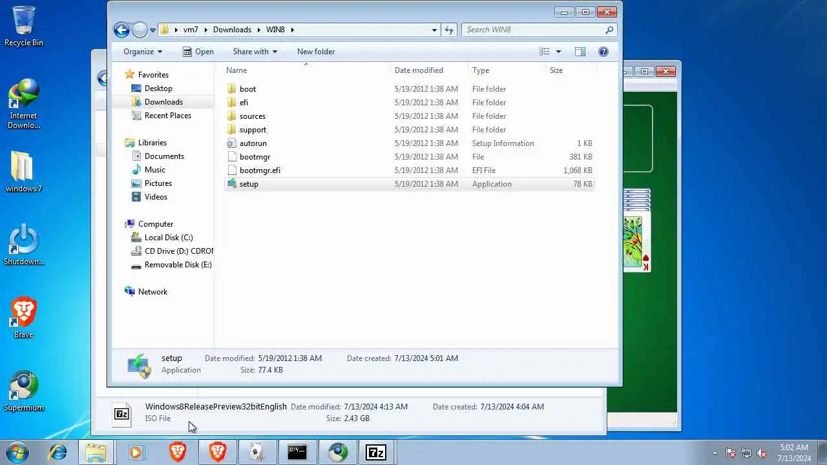
Task: Click the change view icon
Action: (x=545, y=52)
